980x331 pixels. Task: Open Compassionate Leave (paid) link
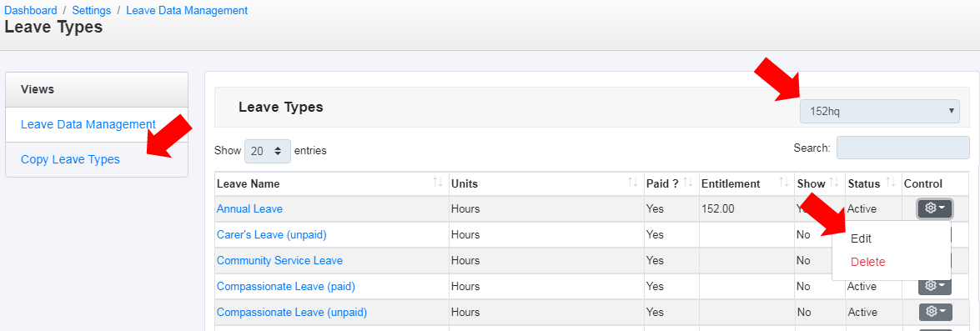point(285,286)
